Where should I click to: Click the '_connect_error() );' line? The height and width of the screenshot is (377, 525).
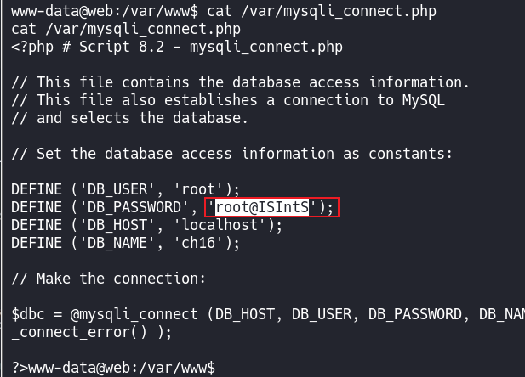pyautogui.click(x=91, y=332)
